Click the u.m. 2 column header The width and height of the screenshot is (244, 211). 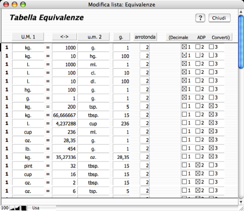pos(94,37)
